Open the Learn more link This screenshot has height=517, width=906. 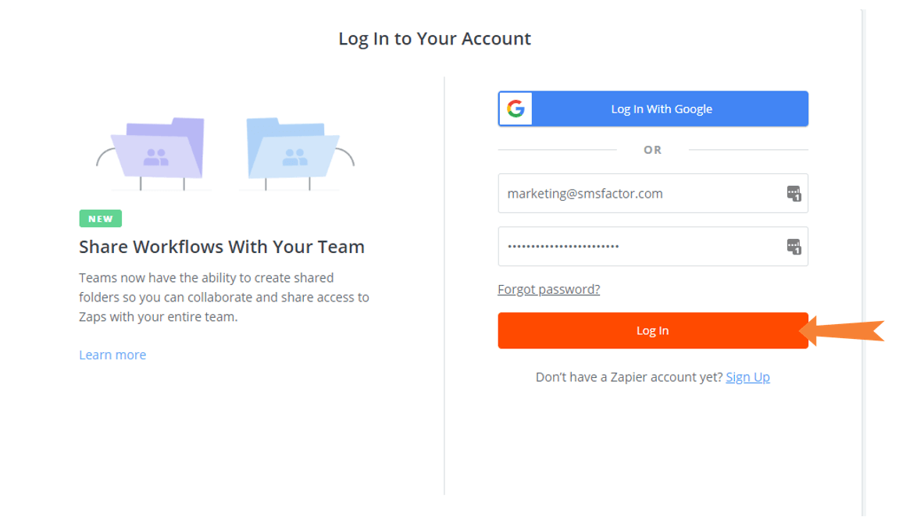[112, 355]
